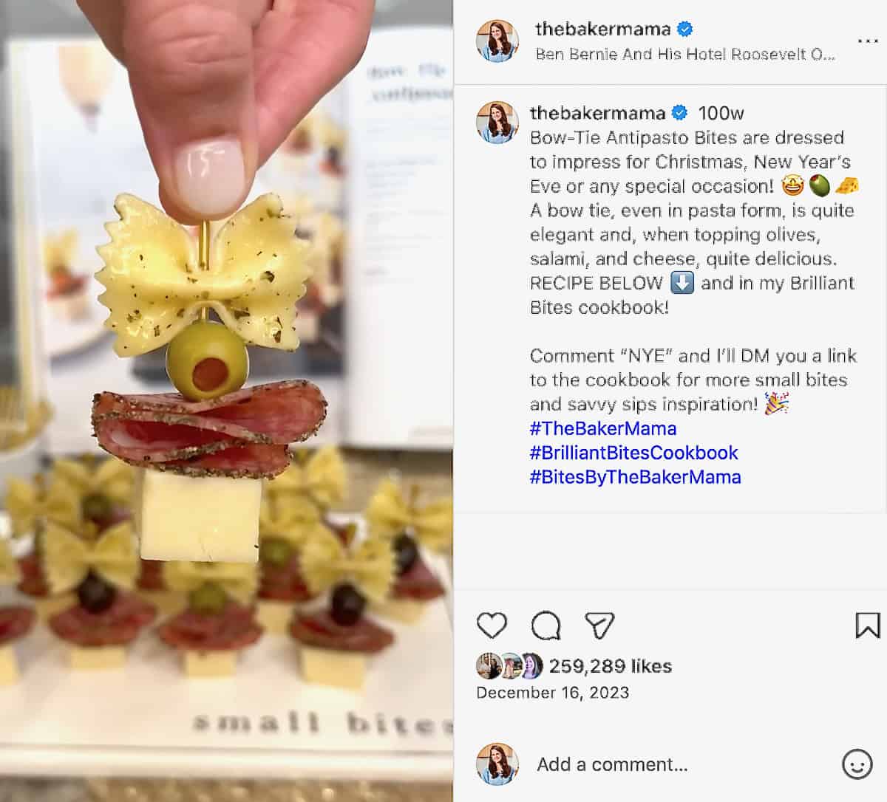The width and height of the screenshot is (887, 802).
Task: Like the post with the heart icon
Action: coord(493,624)
